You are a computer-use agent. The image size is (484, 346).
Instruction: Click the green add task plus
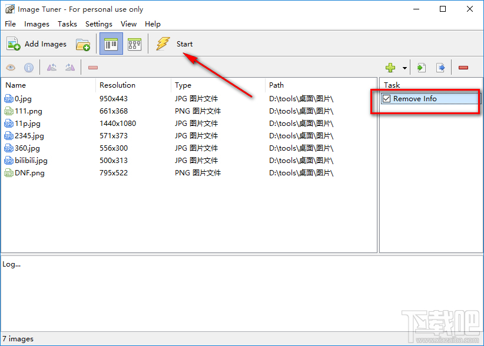(390, 68)
